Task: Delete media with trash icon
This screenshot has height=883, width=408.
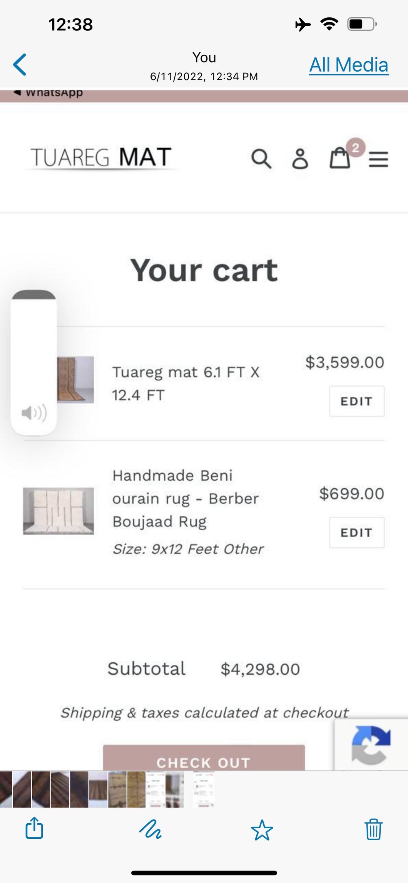Action: pos(373,829)
